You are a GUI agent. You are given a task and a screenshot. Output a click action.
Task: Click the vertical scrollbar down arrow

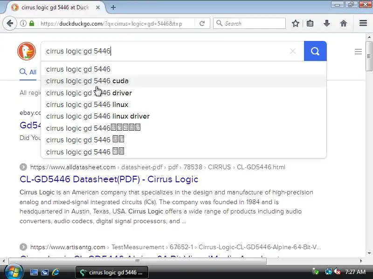[x=369, y=253]
